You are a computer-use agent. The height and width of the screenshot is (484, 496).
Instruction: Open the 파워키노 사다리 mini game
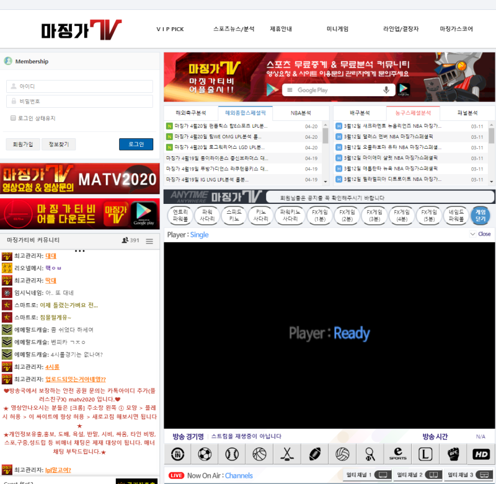(x=290, y=215)
